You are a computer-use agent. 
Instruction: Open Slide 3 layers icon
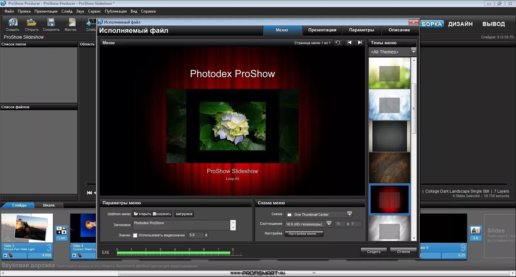[x=10, y=255]
